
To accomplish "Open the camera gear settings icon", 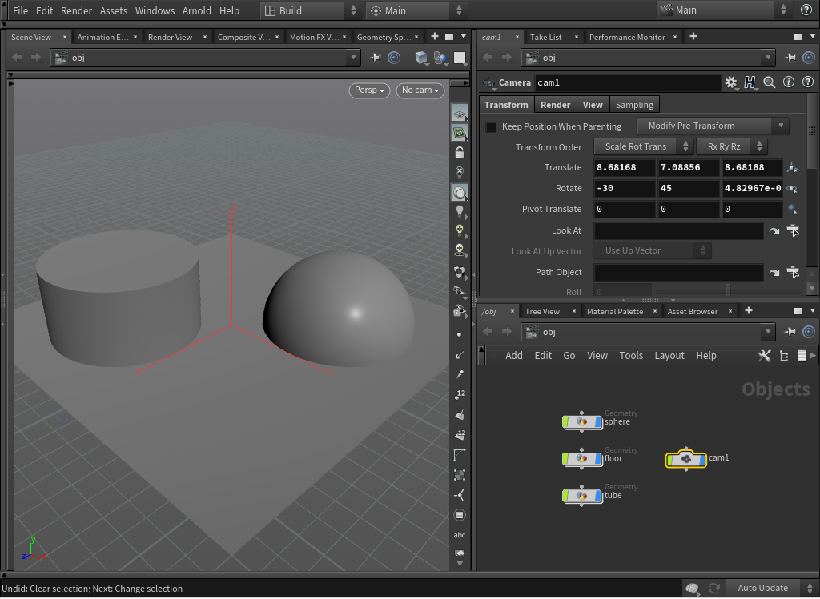I will pos(731,82).
